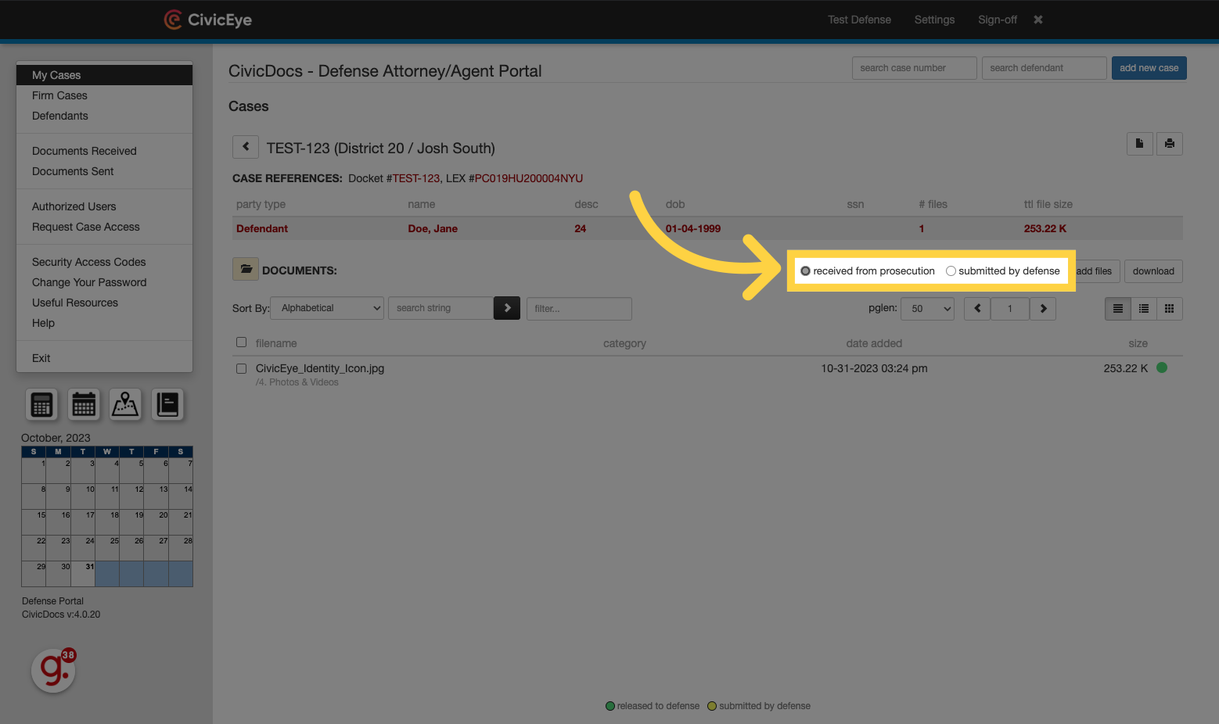Click the filename column header
Screen dimensions: 1219x724
tap(276, 343)
